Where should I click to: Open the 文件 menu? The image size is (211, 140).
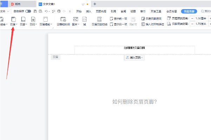coord(3,12)
